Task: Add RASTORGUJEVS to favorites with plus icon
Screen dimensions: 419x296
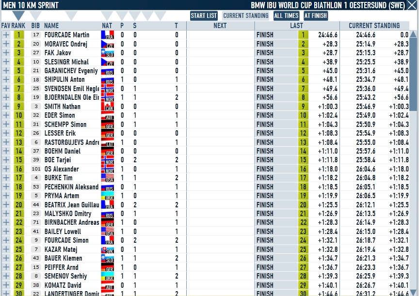Action: coord(6,142)
